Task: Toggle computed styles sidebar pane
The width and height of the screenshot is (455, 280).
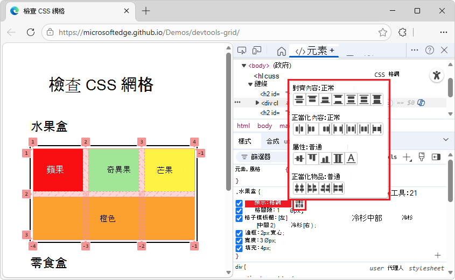Action: point(436,157)
